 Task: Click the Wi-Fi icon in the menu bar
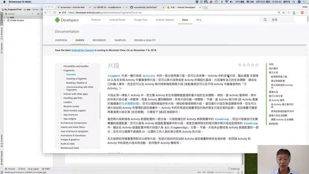coord(226,2)
